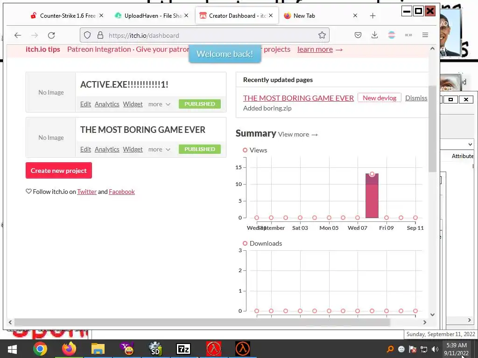This screenshot has height=358, width=478.
Task: Open Widget for ACTIVE.EXE project
Action: (133, 104)
